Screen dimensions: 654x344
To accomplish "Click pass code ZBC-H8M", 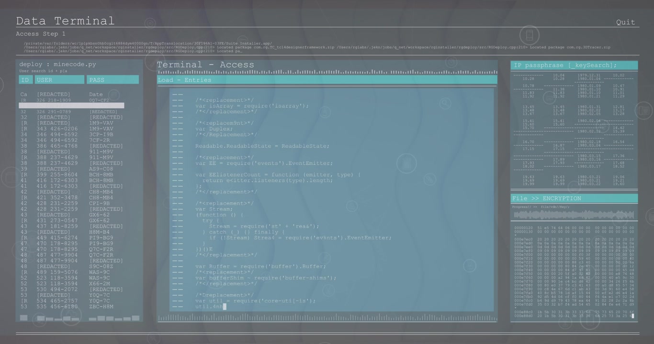I will click(x=101, y=307).
